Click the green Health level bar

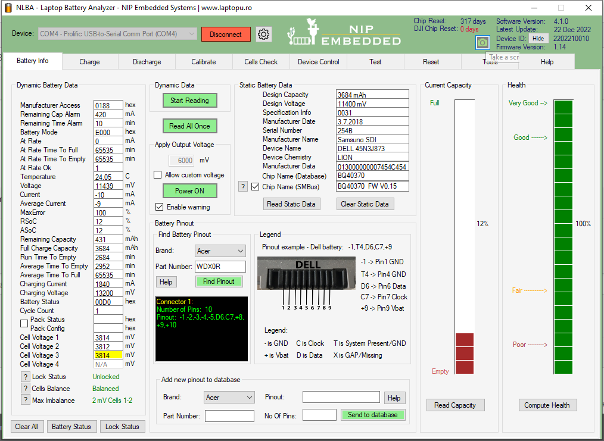coord(563,237)
